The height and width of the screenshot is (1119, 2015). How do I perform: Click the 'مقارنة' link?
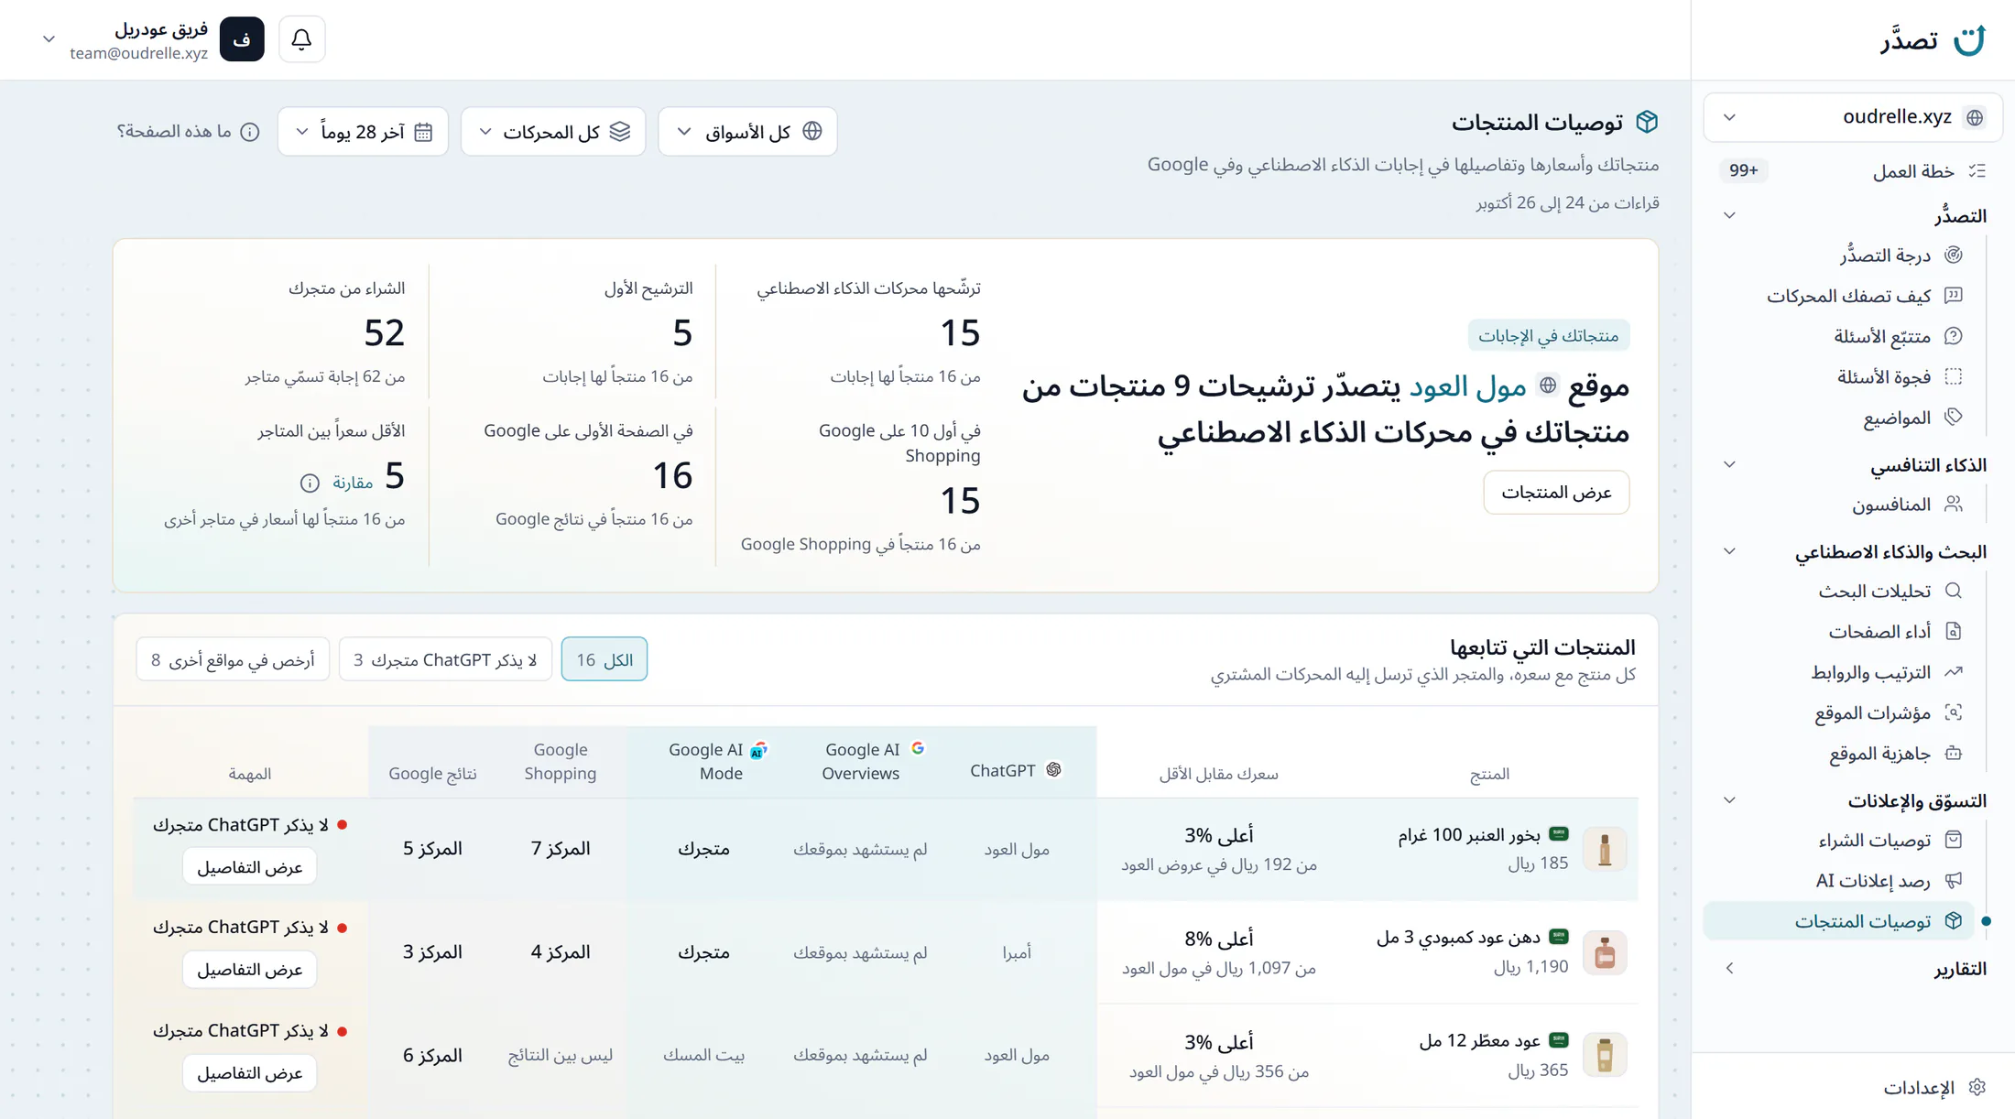[x=353, y=482]
